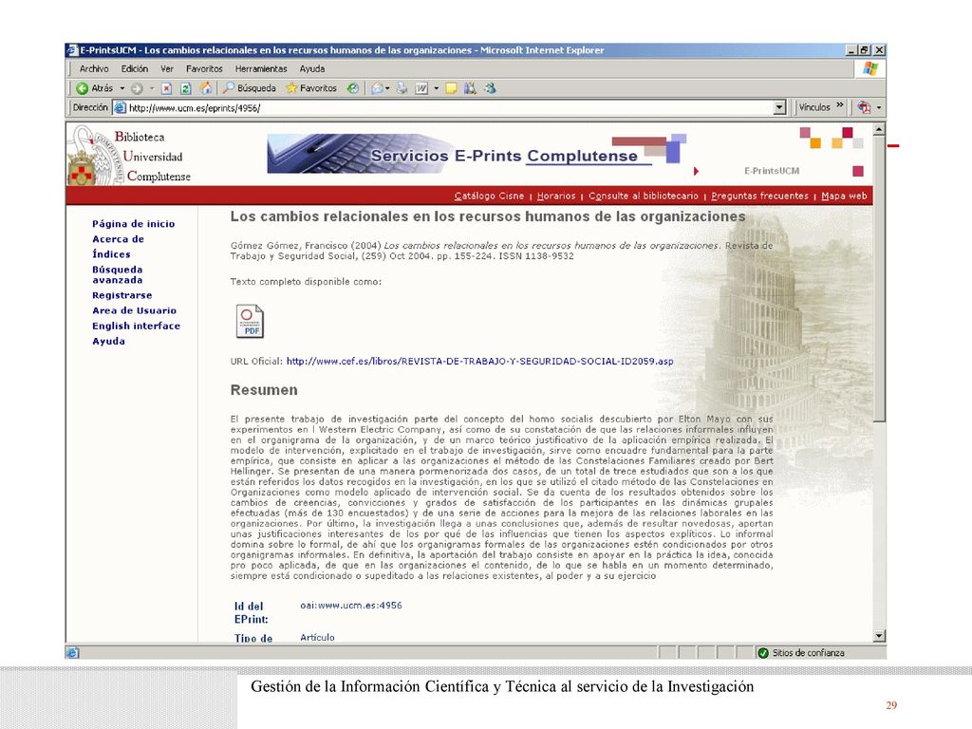Open the Índices sidebar link
Image resolution: width=972 pixels, height=729 pixels.
[x=111, y=254]
